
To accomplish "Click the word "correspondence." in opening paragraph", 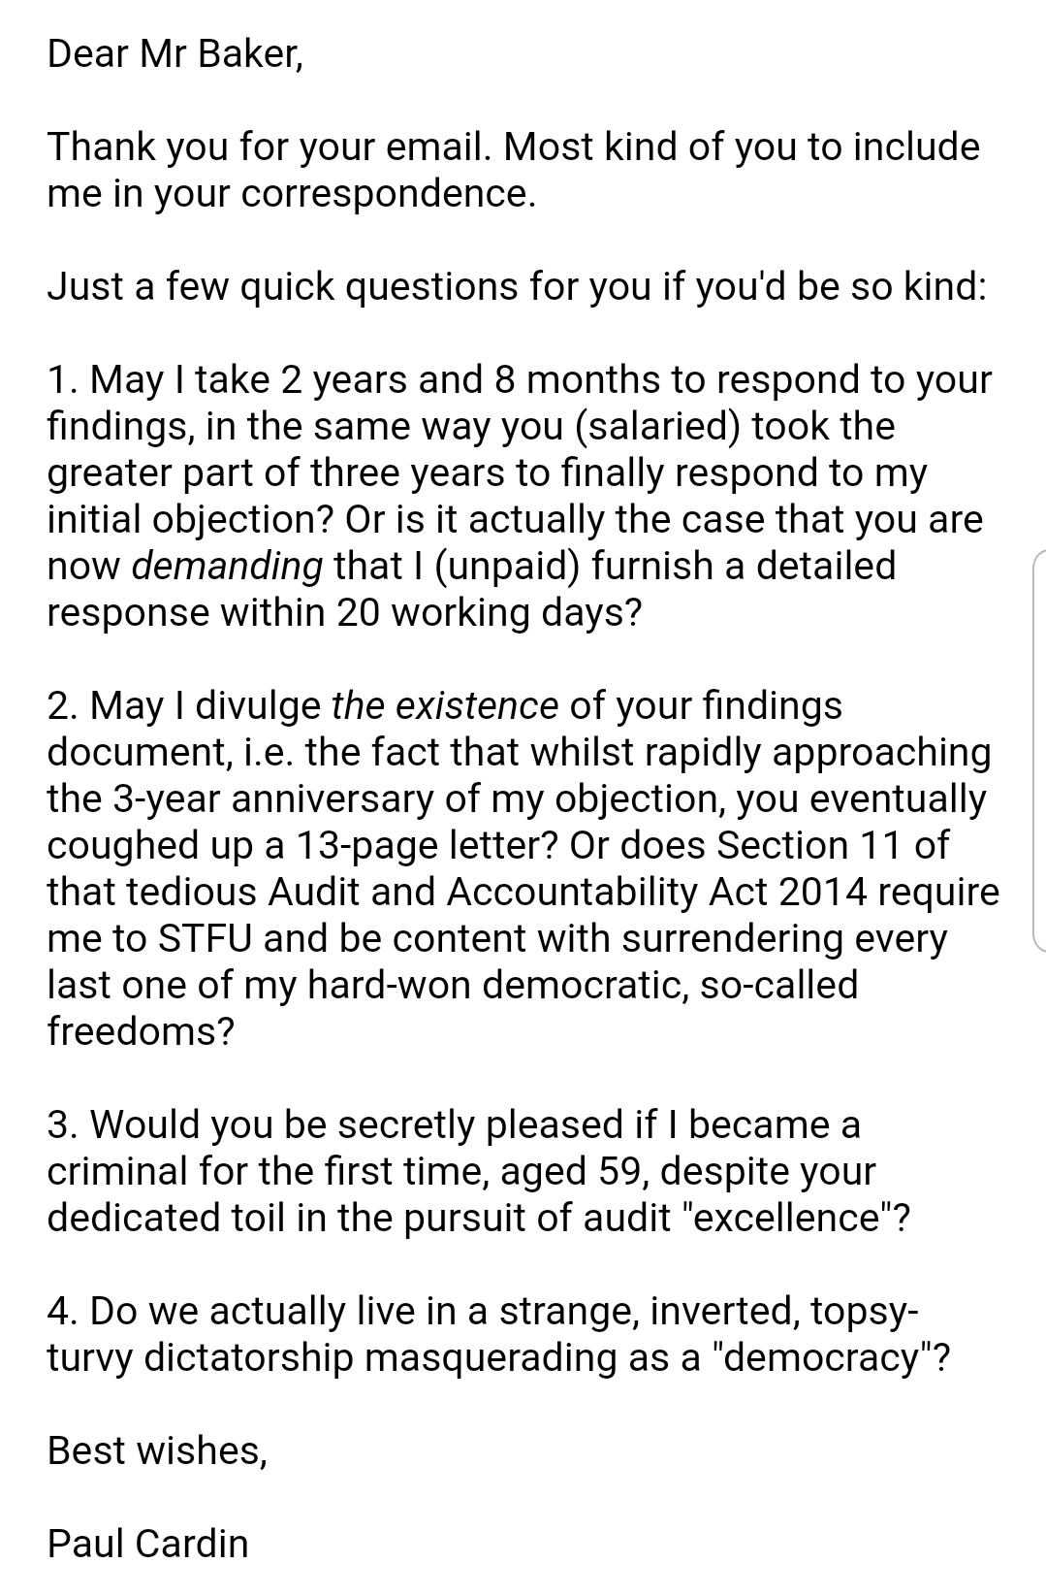I will coord(388,194).
